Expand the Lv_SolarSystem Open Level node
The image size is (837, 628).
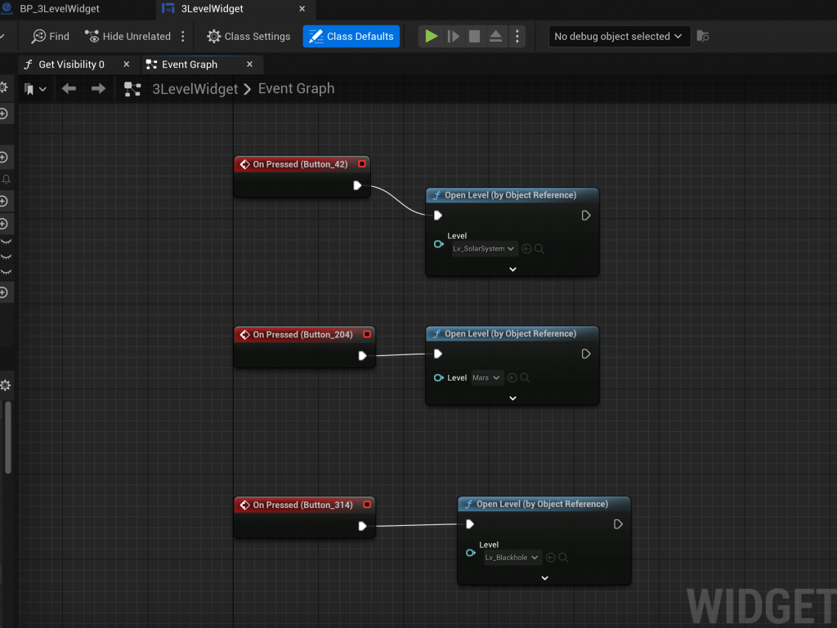pyautogui.click(x=512, y=269)
